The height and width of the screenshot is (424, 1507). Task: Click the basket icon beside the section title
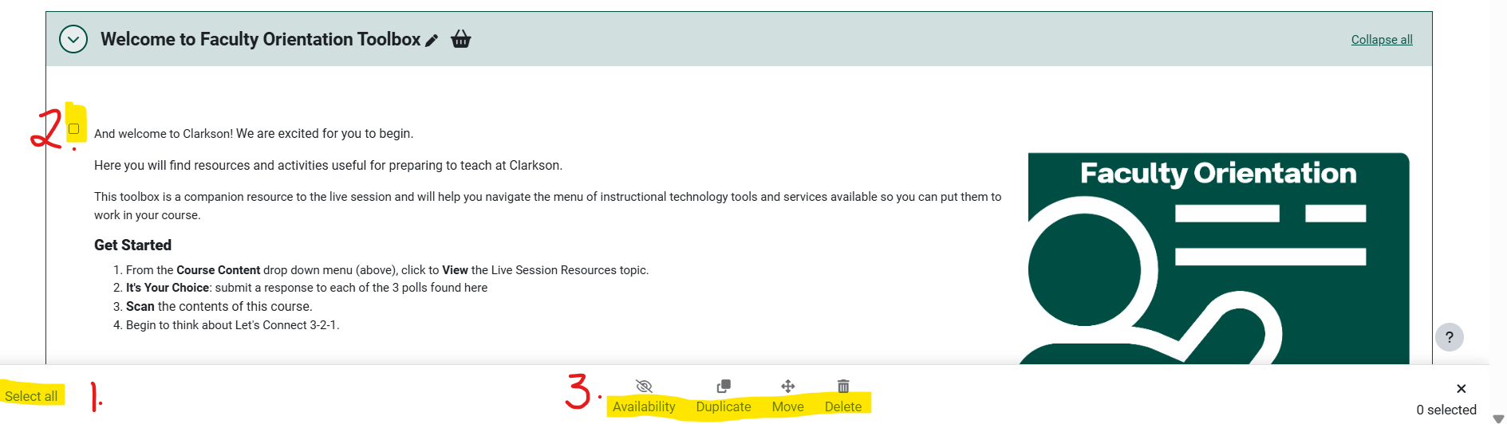point(461,39)
